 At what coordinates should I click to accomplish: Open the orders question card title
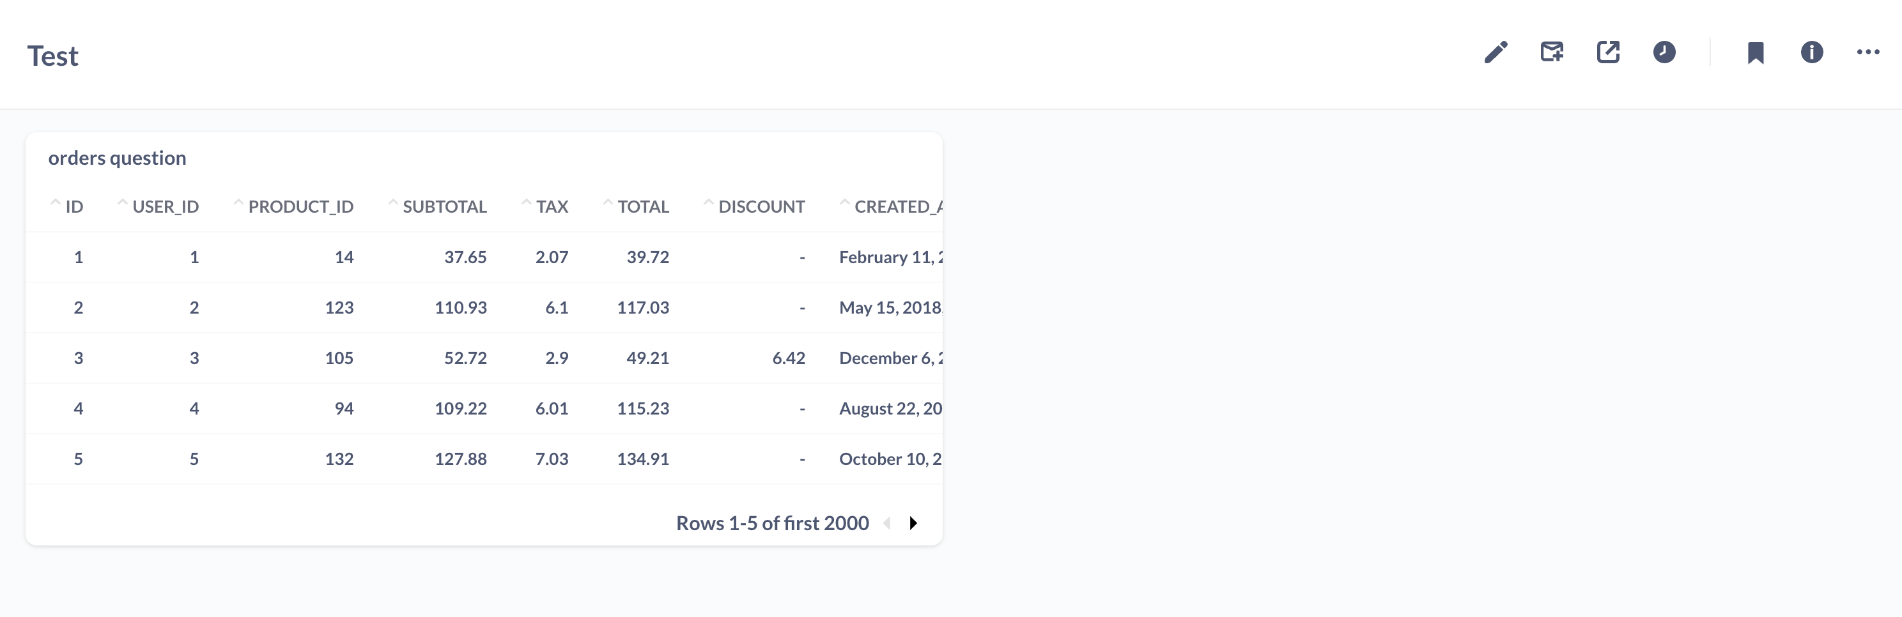point(117,157)
